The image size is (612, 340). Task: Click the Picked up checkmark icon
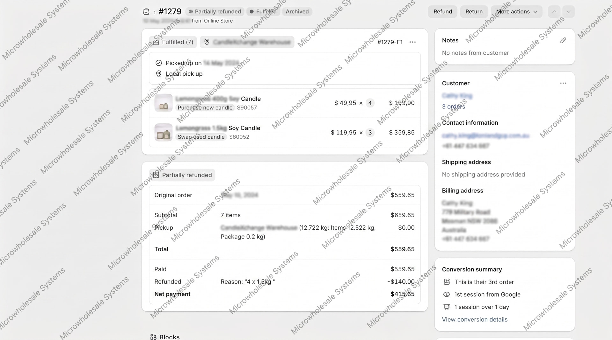[158, 63]
